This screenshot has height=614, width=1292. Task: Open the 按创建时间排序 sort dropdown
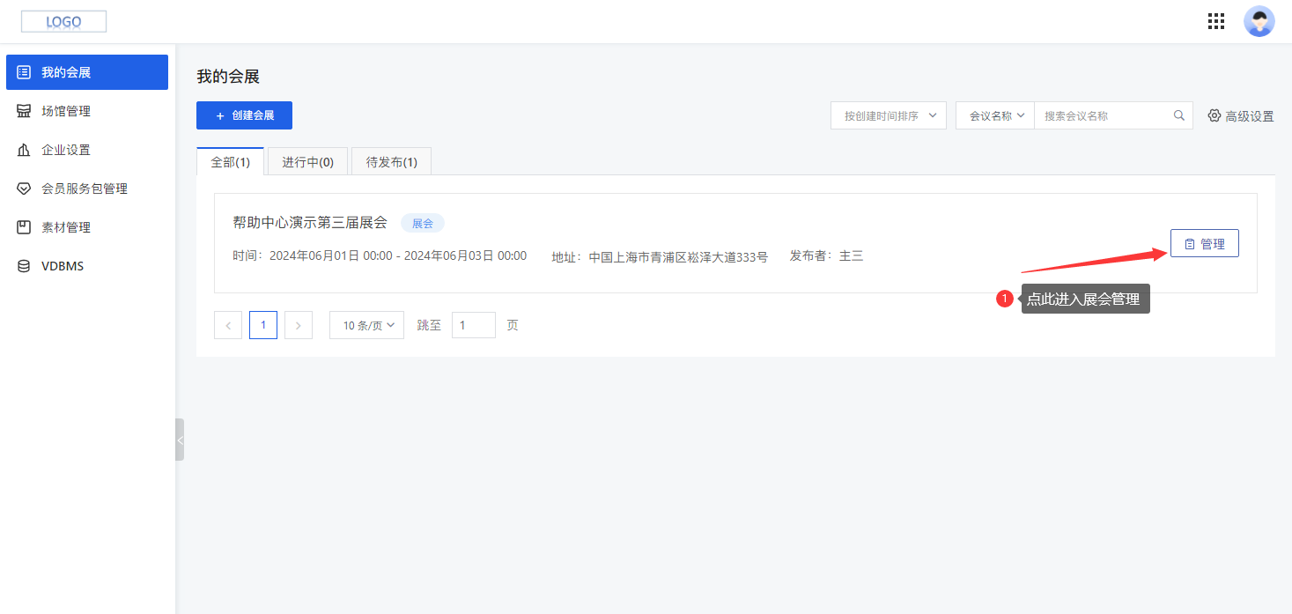click(x=888, y=115)
